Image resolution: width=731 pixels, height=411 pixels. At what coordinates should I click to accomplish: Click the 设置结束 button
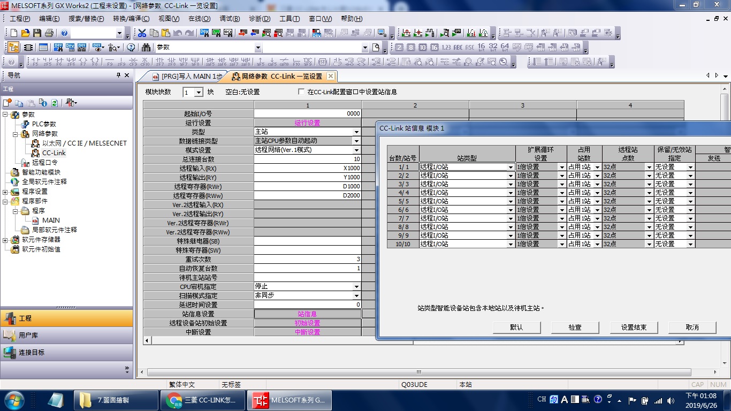click(634, 328)
